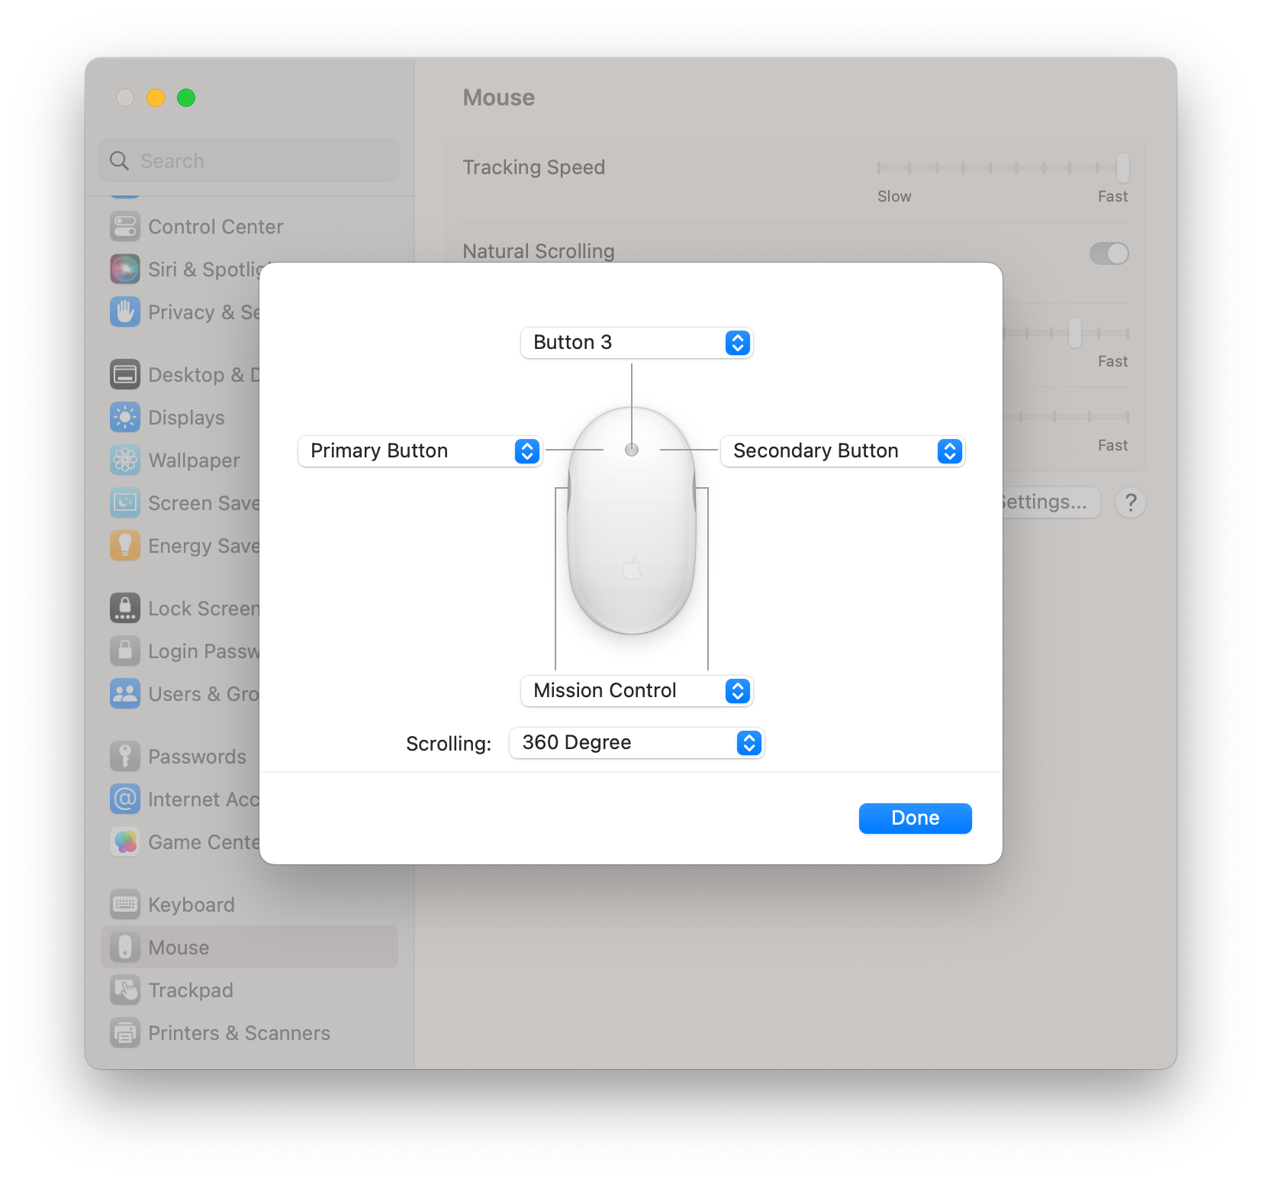The image size is (1262, 1182).
Task: Click the Mouse icon in sidebar
Action: click(125, 948)
